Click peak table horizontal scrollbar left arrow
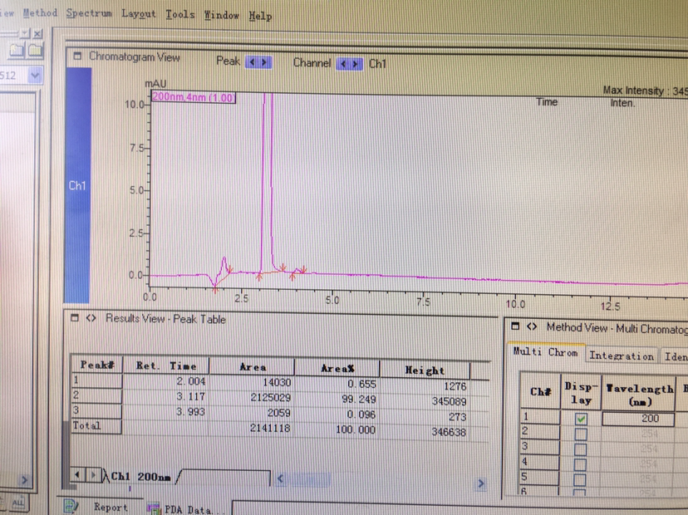 (280, 479)
